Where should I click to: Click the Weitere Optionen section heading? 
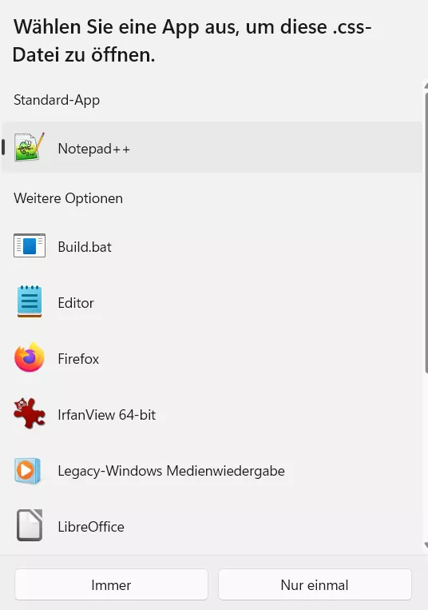point(69,198)
